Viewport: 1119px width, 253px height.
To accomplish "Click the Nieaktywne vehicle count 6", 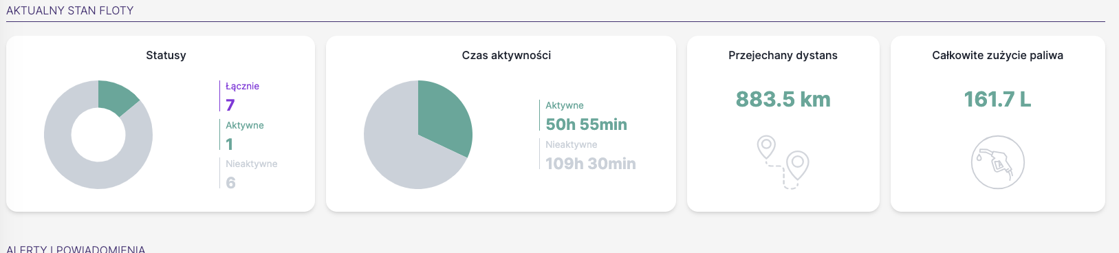I will click(231, 183).
